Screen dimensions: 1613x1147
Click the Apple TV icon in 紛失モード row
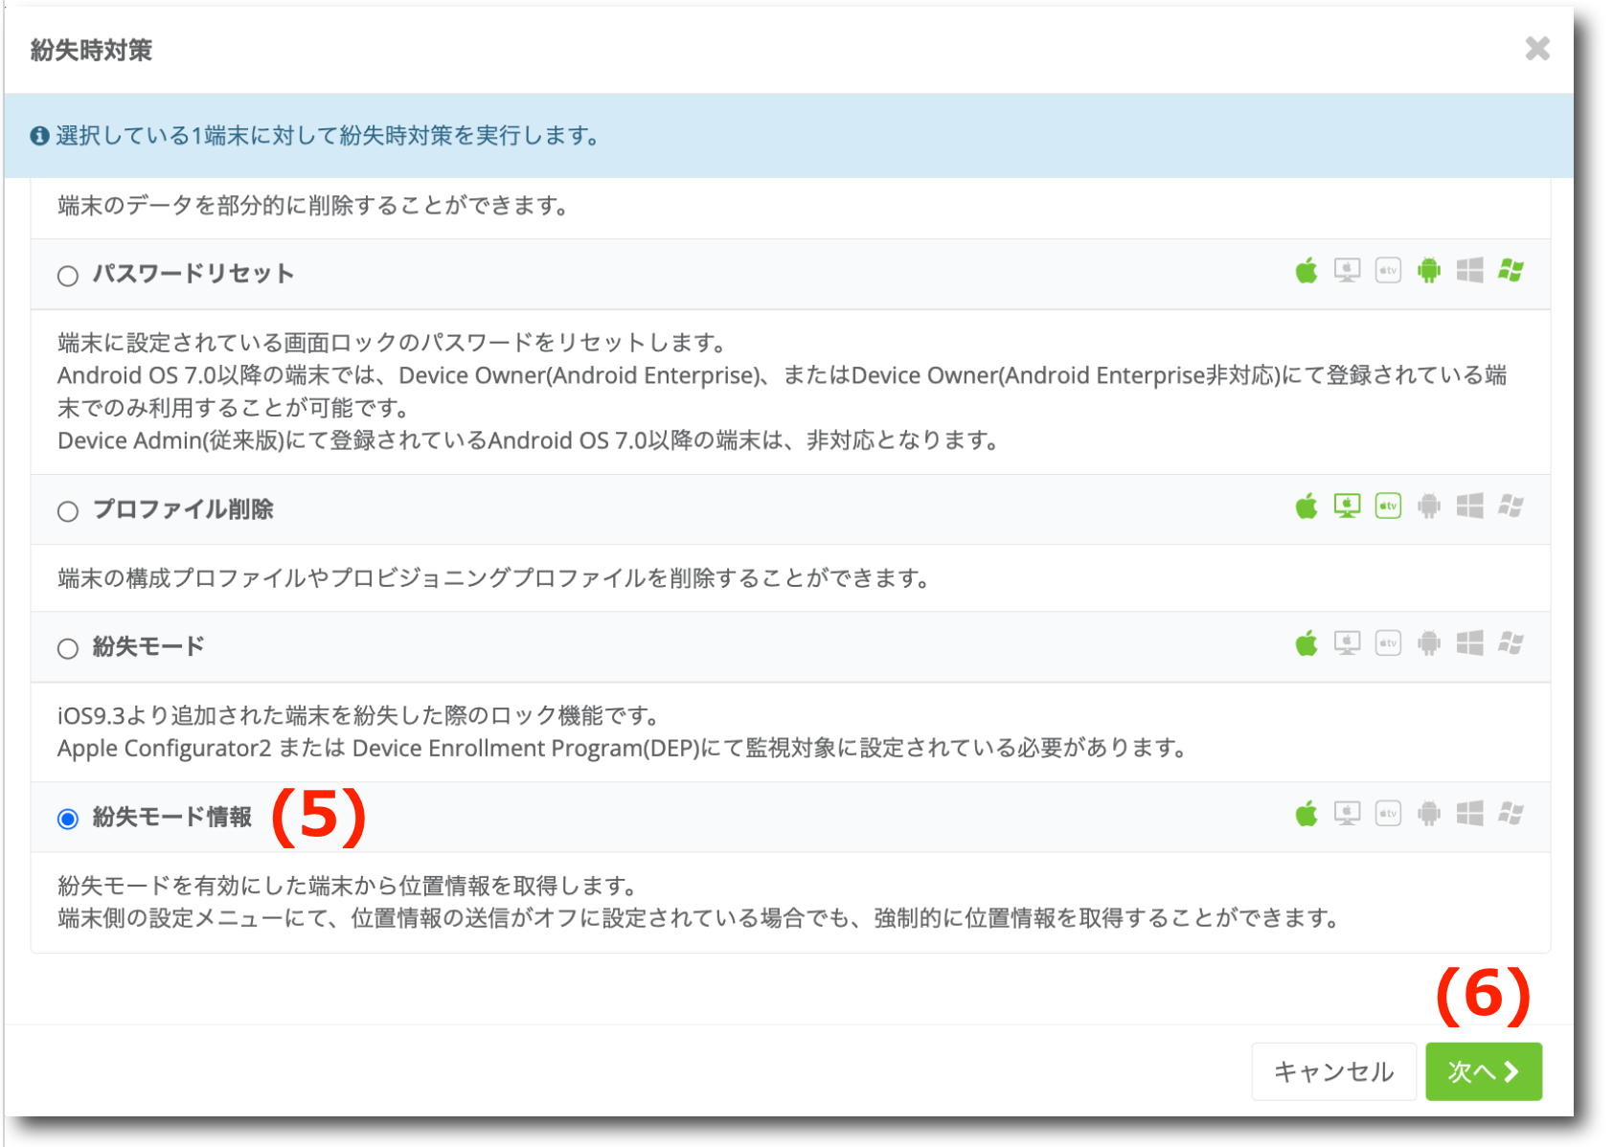click(1388, 643)
